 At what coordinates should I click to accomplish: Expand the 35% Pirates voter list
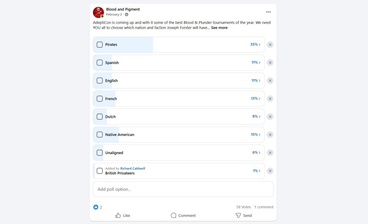tap(255, 45)
